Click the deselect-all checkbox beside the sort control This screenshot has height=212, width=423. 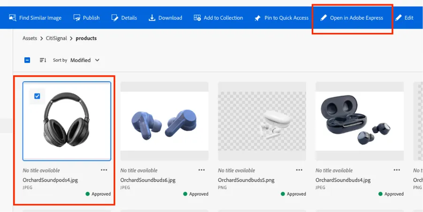click(x=27, y=60)
